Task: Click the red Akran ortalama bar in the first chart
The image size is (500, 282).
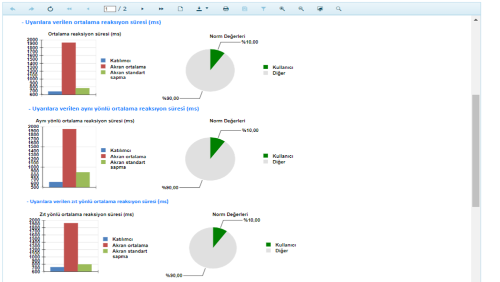Action: click(69, 69)
